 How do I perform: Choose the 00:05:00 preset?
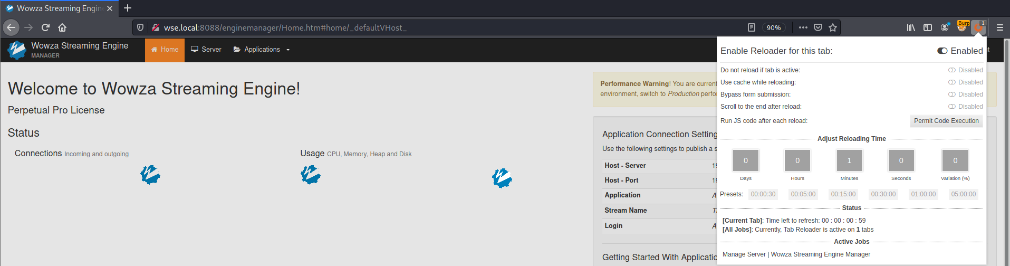click(803, 194)
